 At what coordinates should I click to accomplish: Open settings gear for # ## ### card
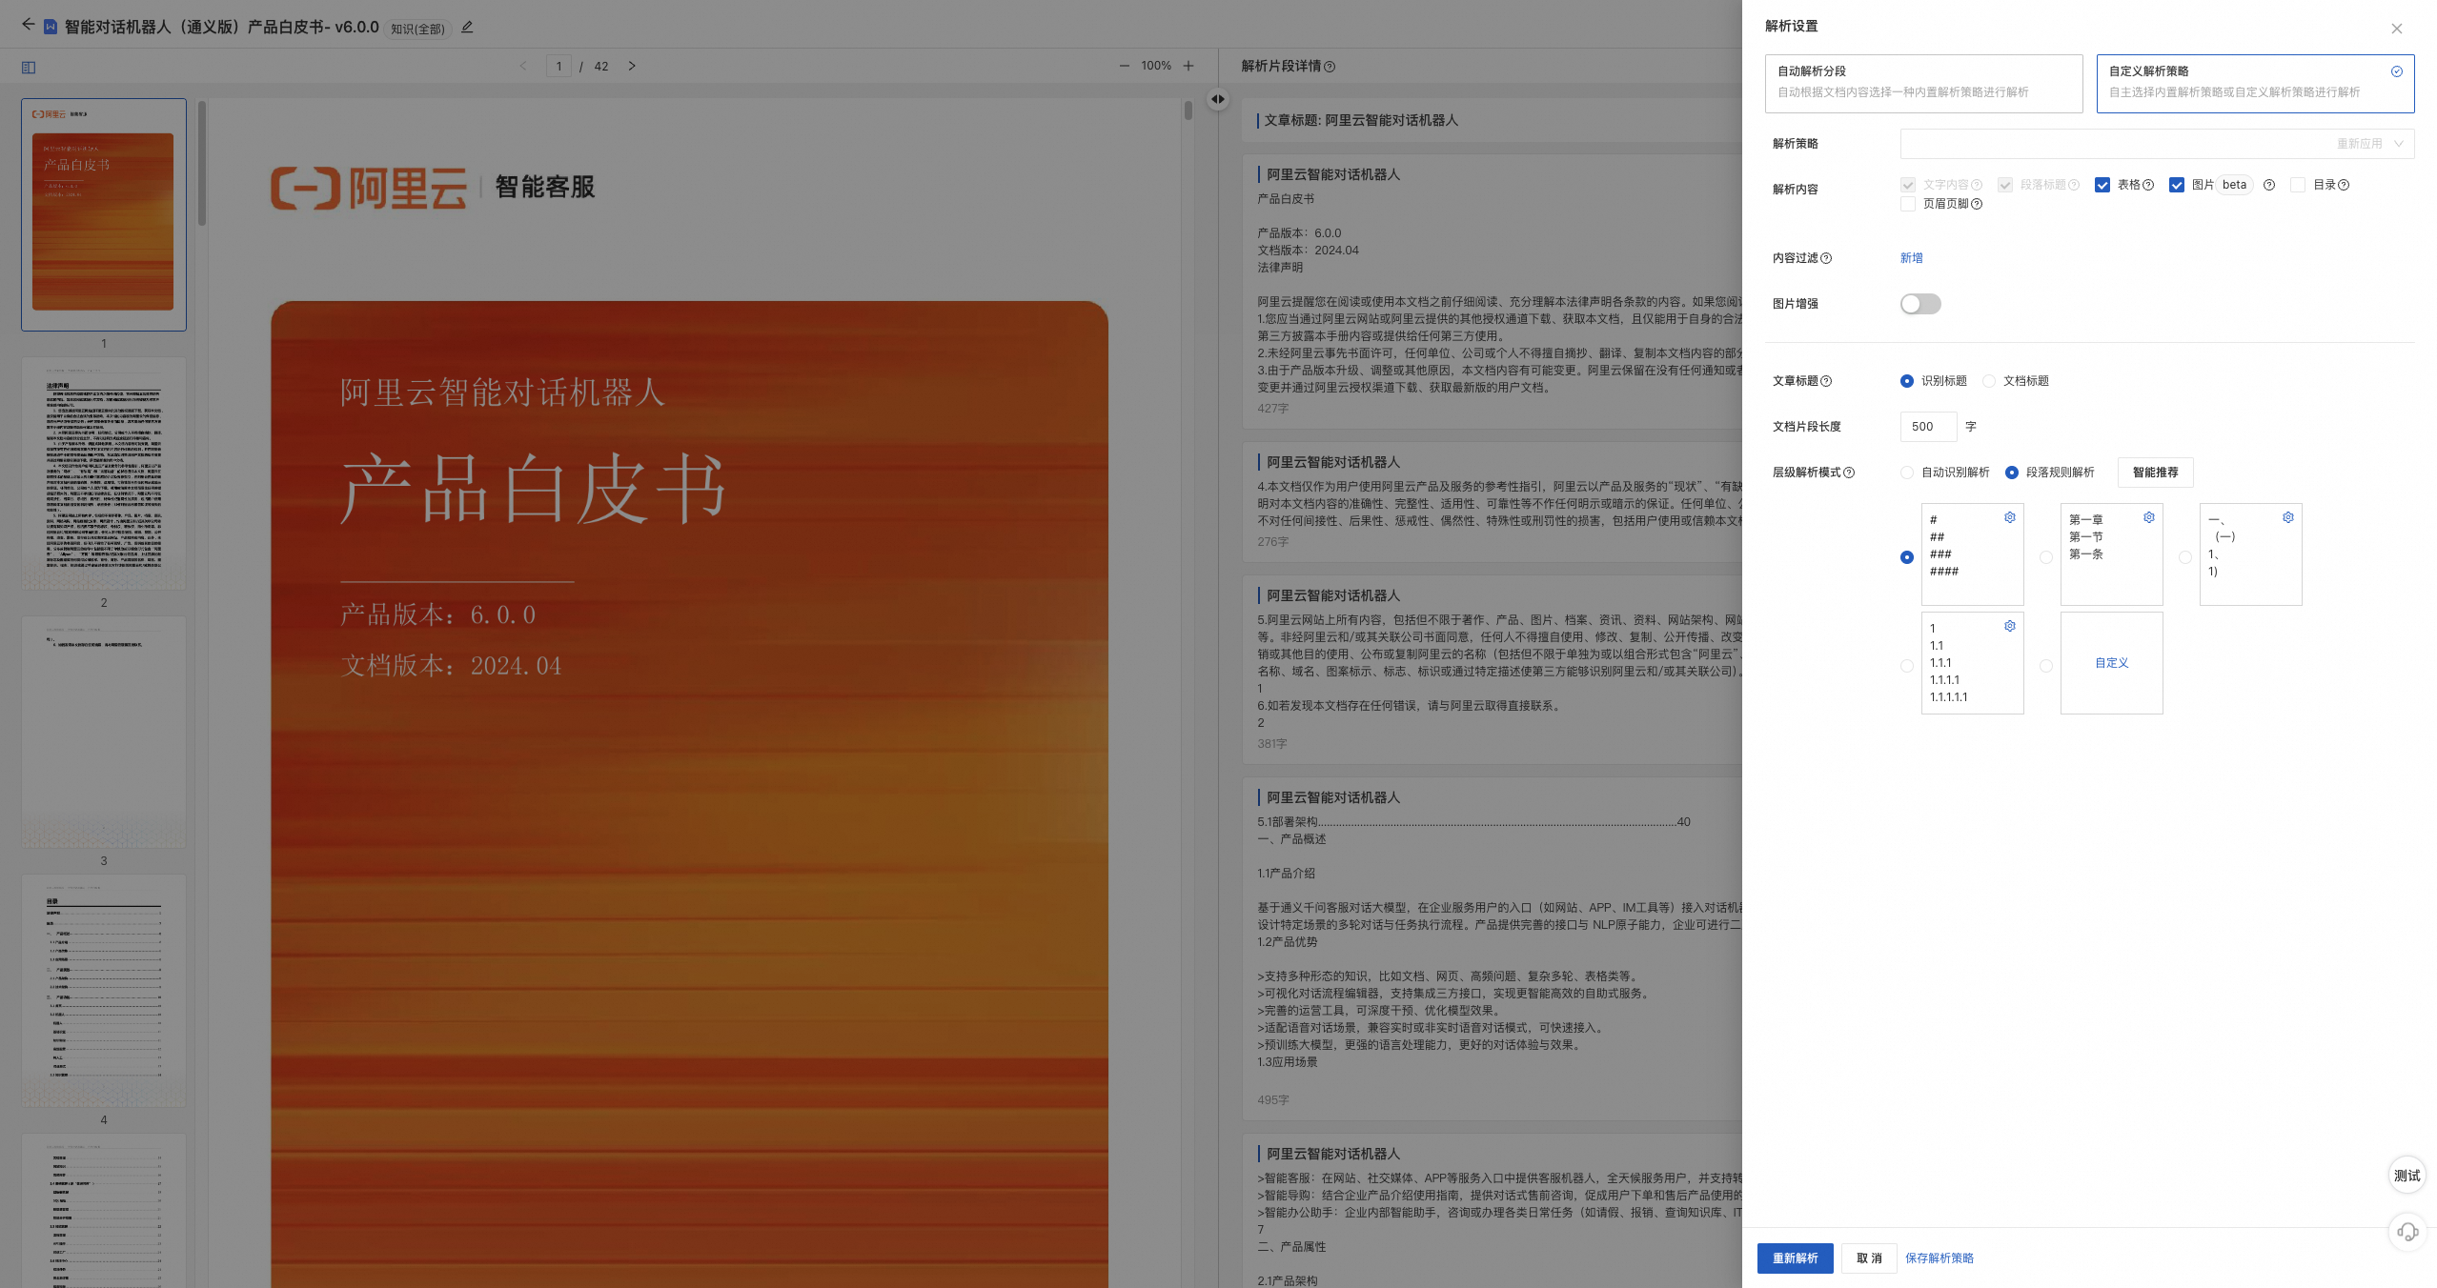tap(2010, 517)
